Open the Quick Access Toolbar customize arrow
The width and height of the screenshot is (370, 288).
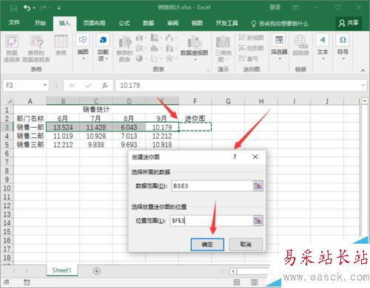(59, 8)
